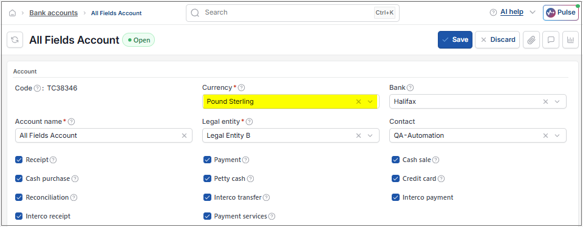
Task: Click the refresh icon beside the title
Action: click(15, 39)
